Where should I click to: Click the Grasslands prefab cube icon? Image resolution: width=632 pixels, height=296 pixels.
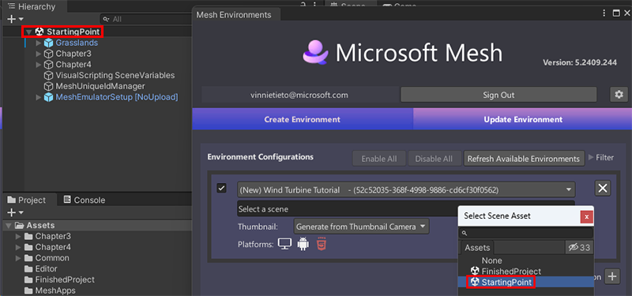49,43
